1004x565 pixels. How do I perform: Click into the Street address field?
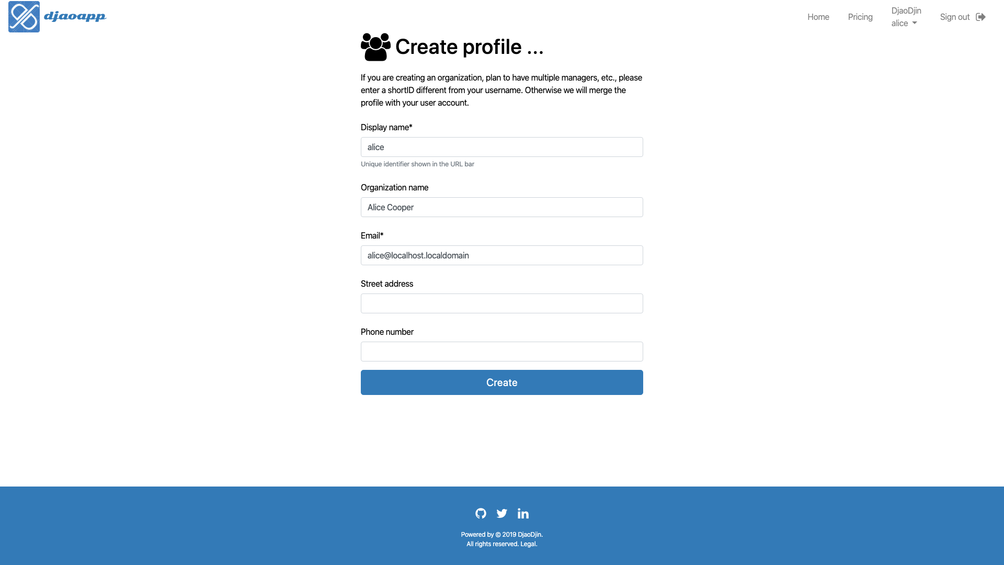502,303
